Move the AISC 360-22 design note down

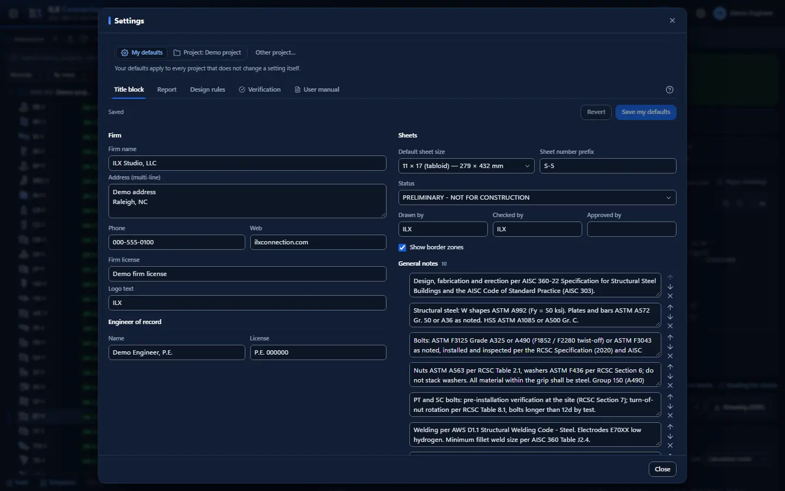coord(671,287)
